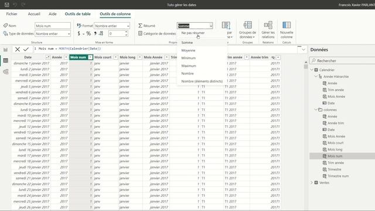The image size is (375, 211).
Task: Select Mois court field in Données
Action: 335,143
